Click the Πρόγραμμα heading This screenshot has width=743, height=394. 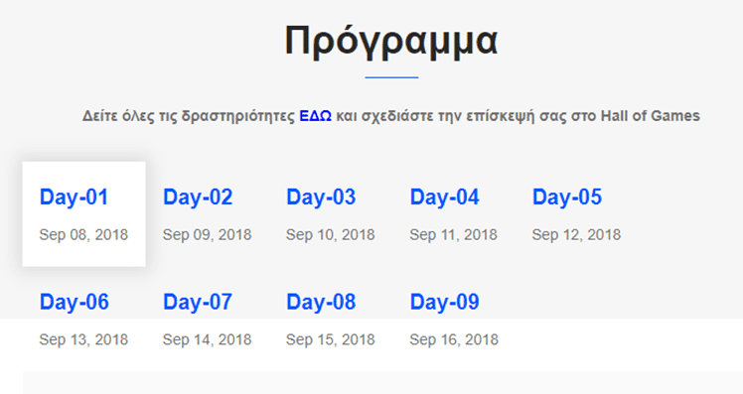click(x=391, y=42)
